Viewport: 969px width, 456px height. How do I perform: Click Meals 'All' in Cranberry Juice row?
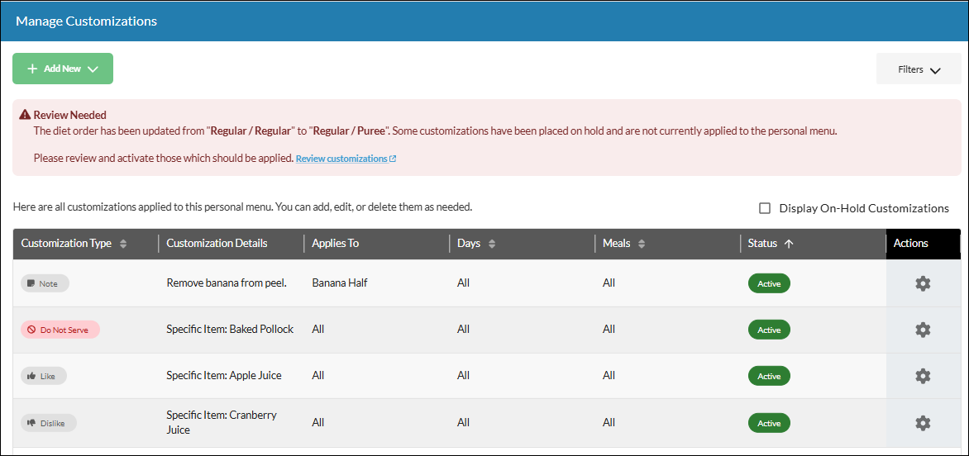pyautogui.click(x=609, y=423)
